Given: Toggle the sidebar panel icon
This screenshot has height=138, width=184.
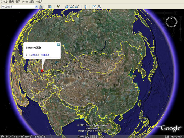Looking at the screenshot, I should (x=50, y=6).
